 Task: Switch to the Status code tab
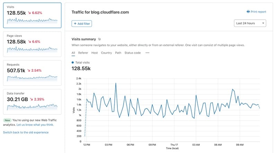pyautogui.click(x=133, y=53)
